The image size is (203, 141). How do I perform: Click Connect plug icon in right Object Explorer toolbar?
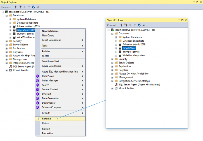point(121,25)
